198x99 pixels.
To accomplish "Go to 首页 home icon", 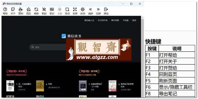I will (29, 9).
